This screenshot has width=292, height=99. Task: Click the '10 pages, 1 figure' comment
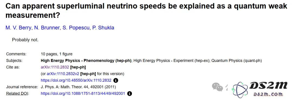tap(57, 54)
